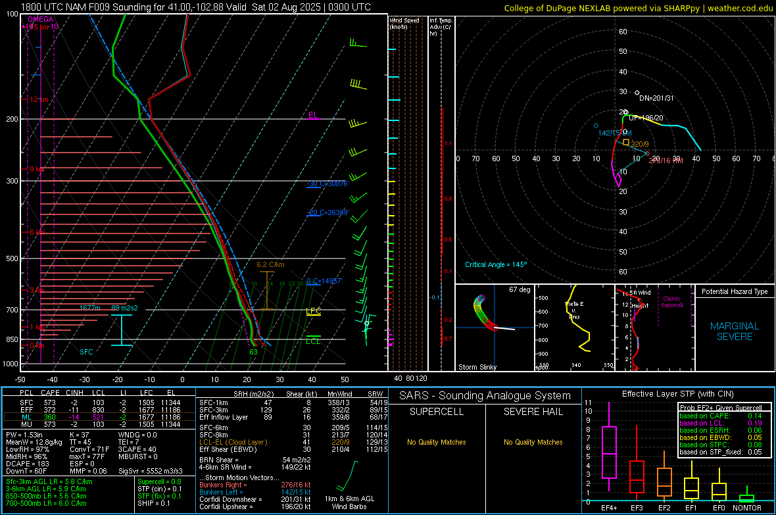776x515 pixels.
Task: Click the '142/15 LM' left mover label
Action: (x=615, y=133)
